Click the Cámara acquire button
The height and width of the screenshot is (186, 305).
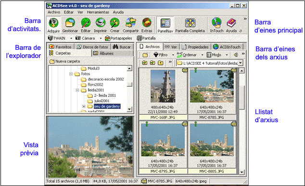coord(85,38)
